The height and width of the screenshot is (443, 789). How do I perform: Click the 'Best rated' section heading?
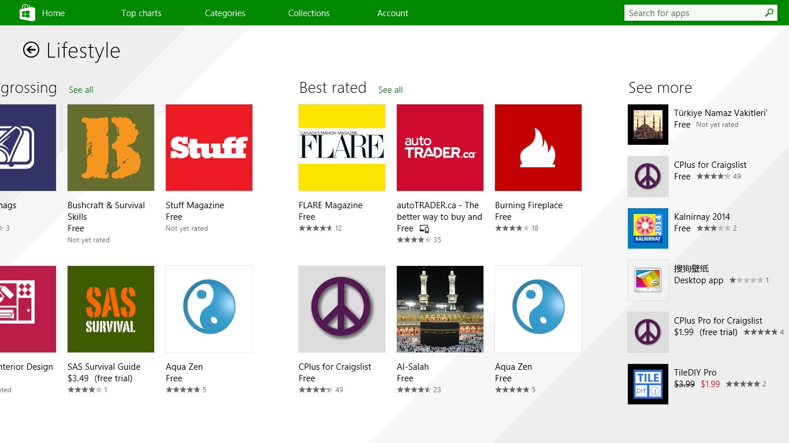[x=333, y=88]
